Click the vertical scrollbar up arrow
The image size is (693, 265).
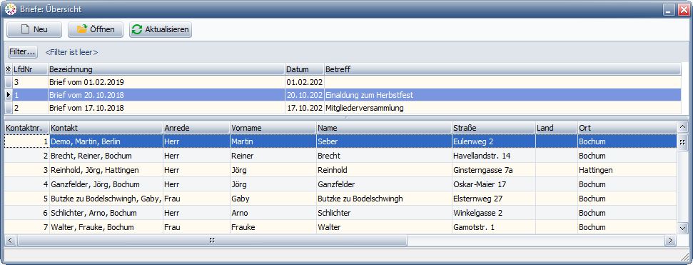683,127
